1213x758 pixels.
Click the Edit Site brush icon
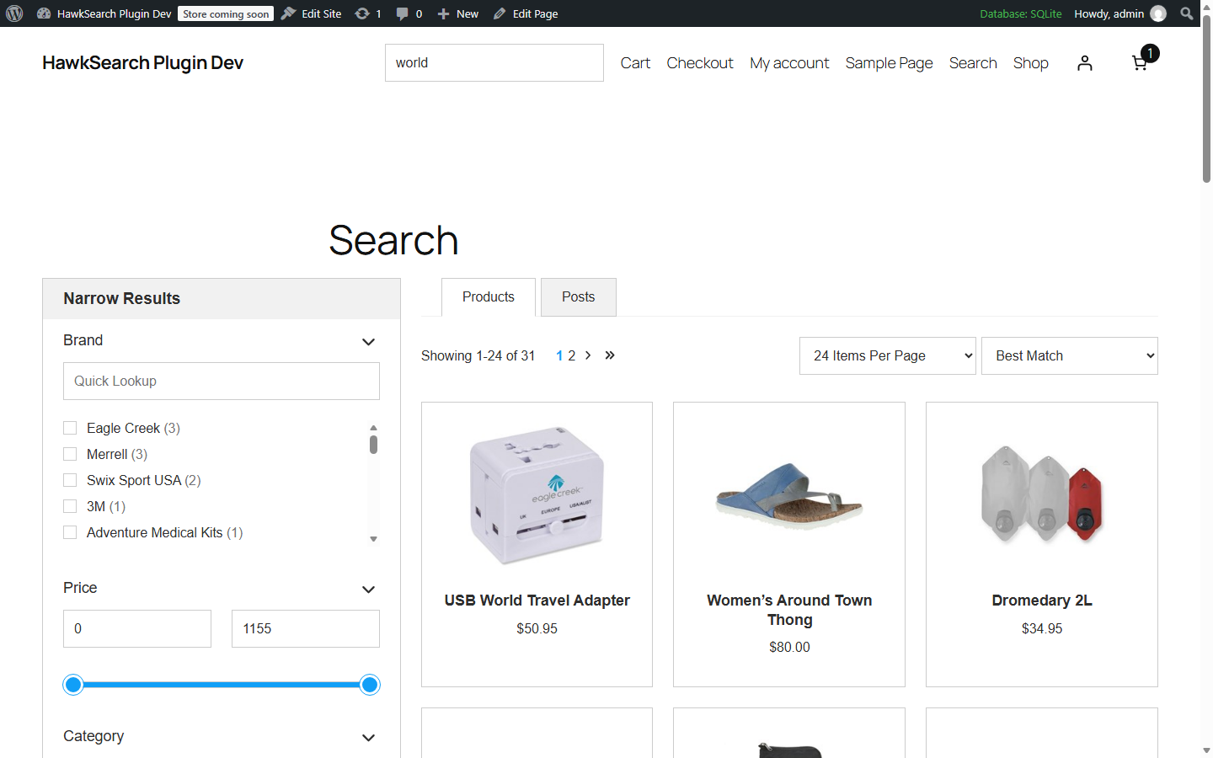coord(288,13)
